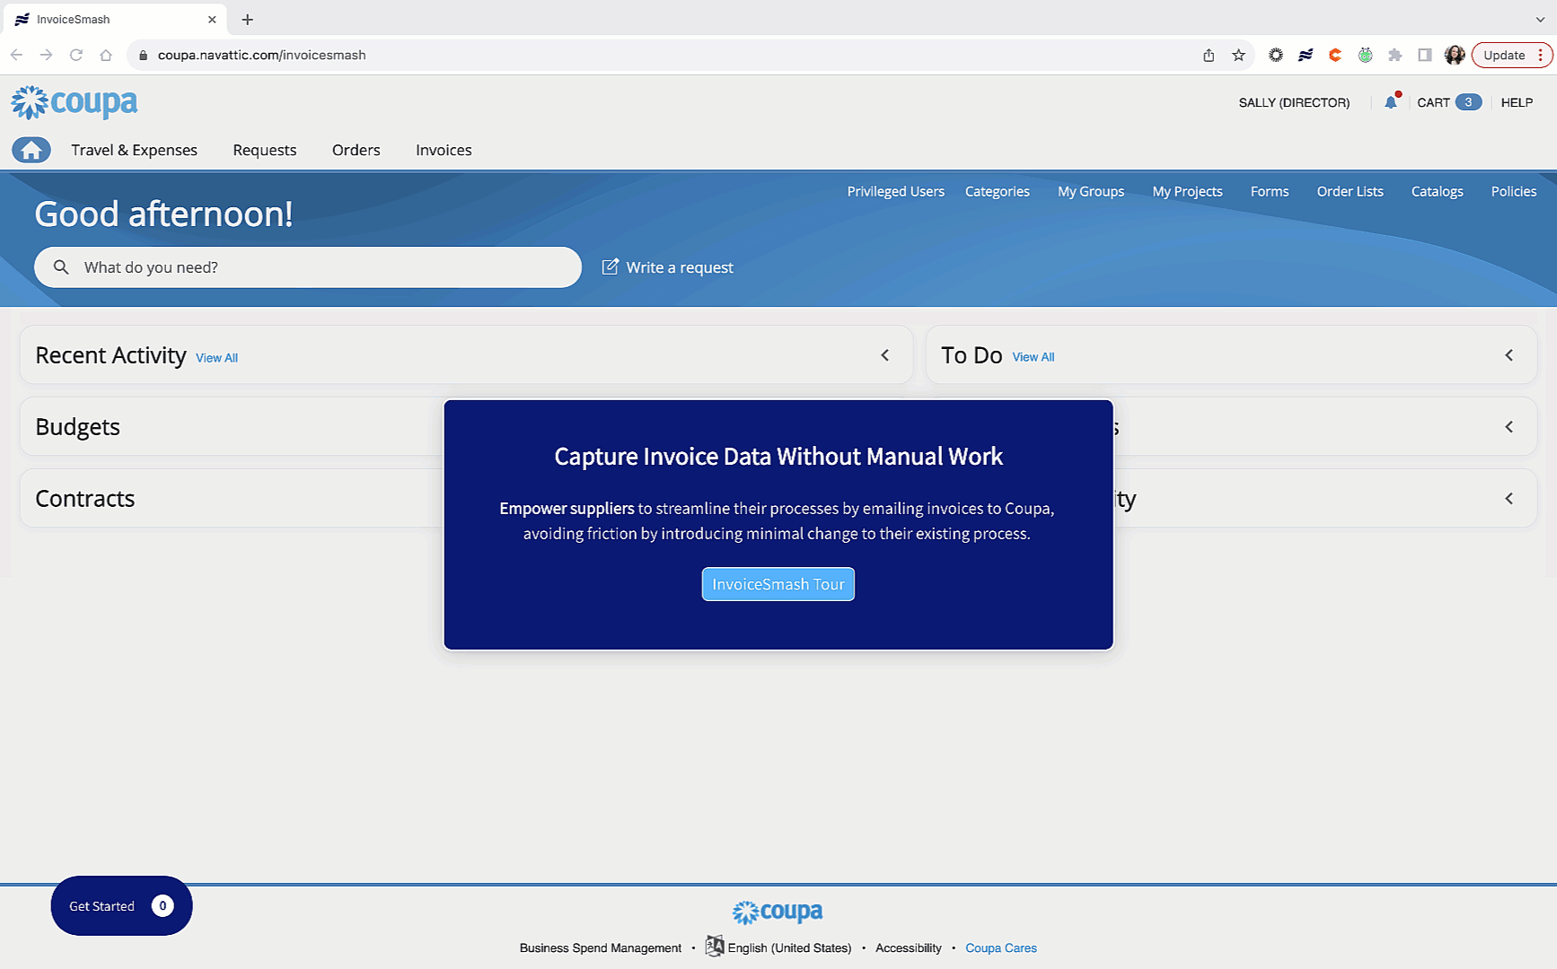
Task: Click the site lock icon
Action: [143, 55]
